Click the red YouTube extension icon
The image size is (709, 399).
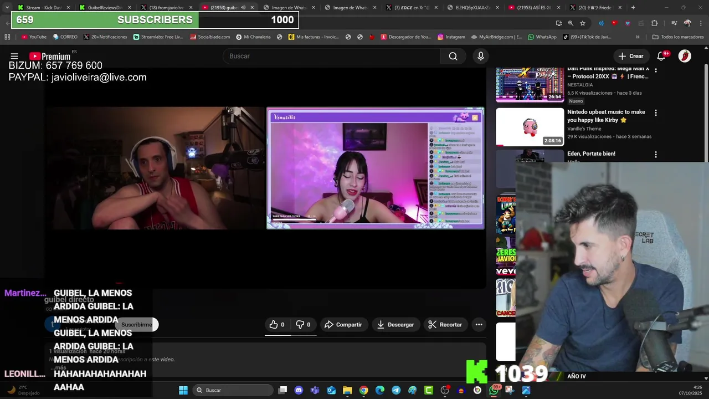614,23
